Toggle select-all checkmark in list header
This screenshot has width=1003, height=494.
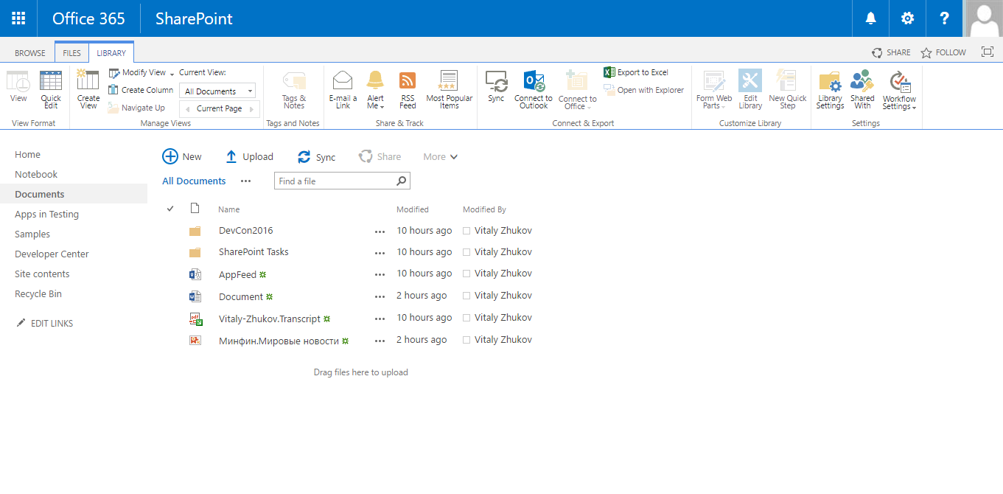point(171,209)
